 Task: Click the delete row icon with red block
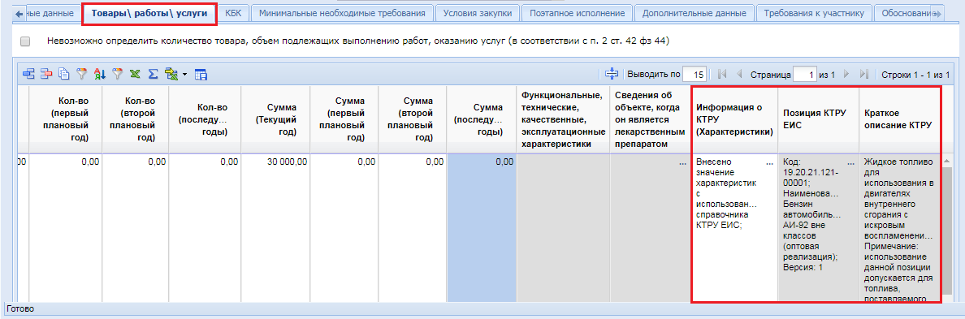pos(47,75)
